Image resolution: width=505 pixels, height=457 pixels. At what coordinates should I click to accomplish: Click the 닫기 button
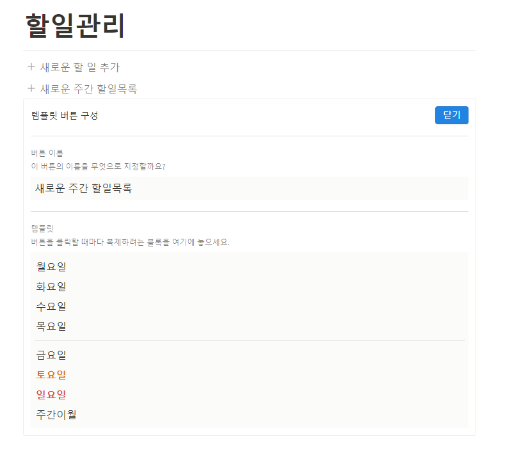click(x=451, y=115)
